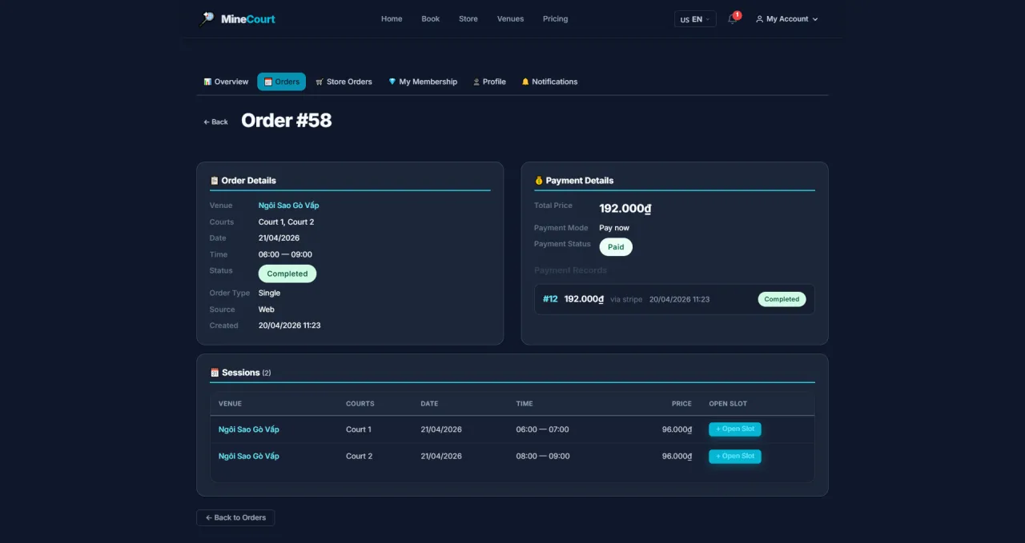Click the Back link beside Order #58
The height and width of the screenshot is (543, 1025).
coord(215,122)
